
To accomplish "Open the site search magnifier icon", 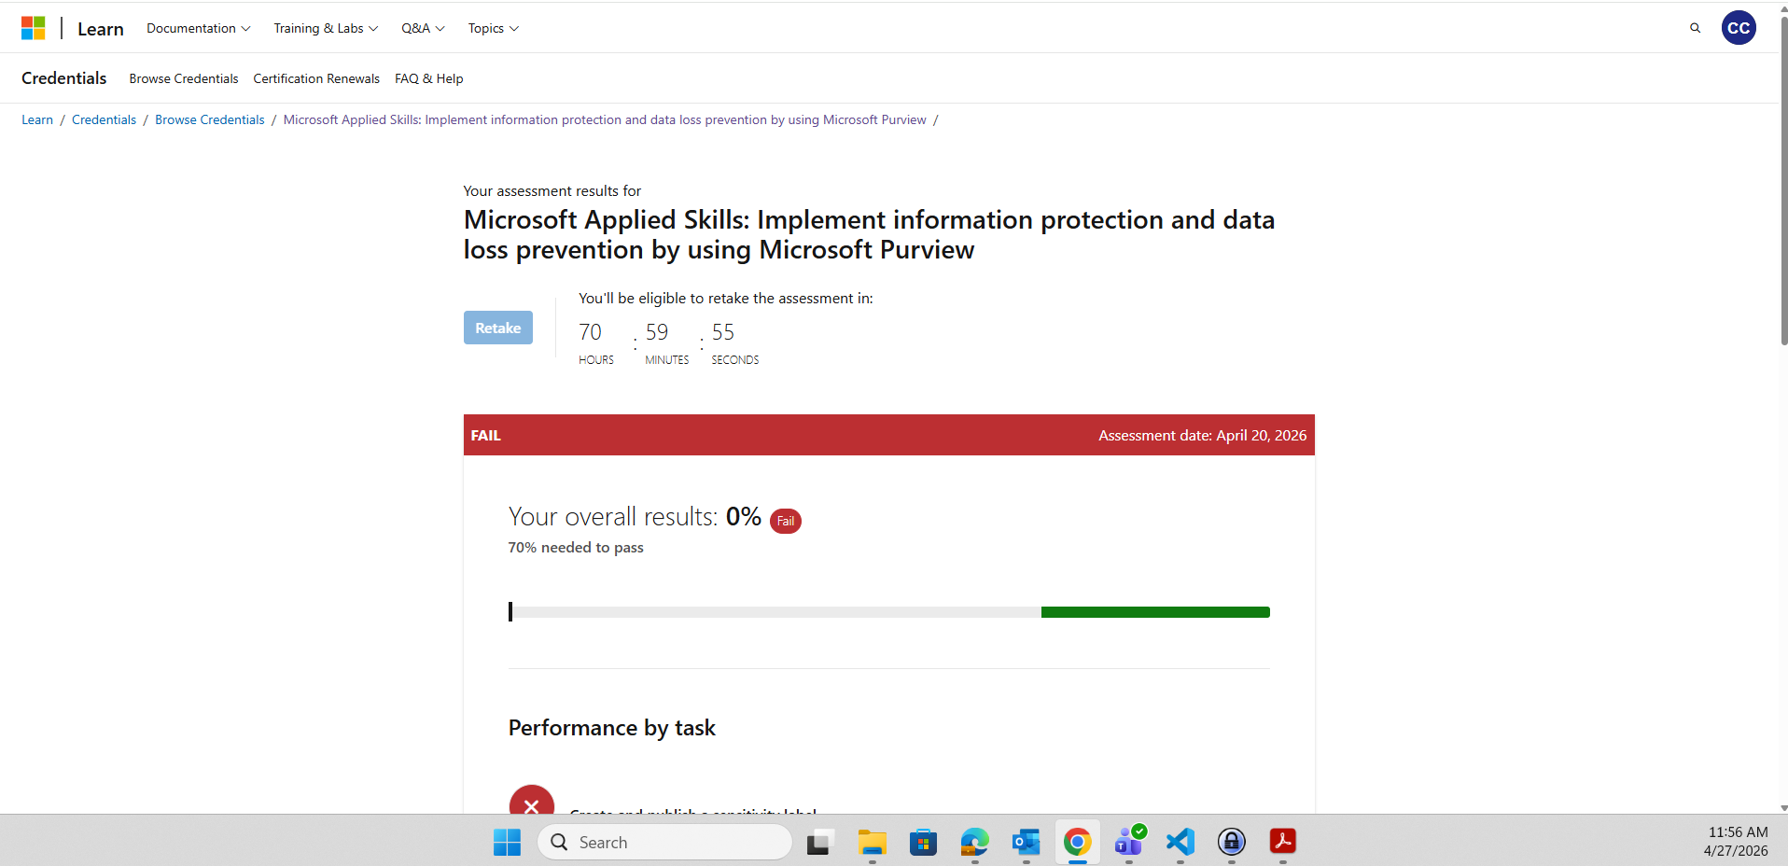I will [x=1695, y=28].
